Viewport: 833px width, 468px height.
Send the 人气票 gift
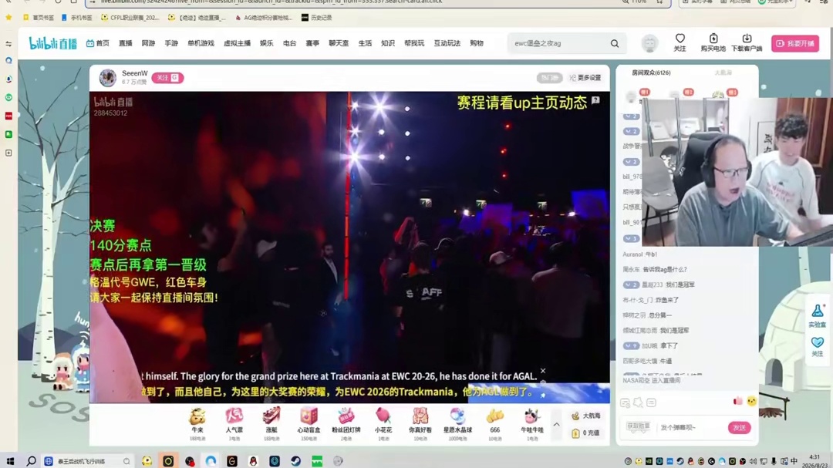[234, 424]
